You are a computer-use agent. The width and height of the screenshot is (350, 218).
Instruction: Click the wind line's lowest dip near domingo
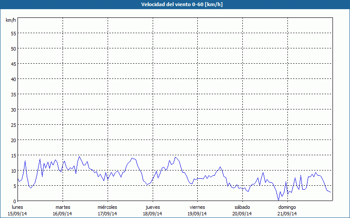click(x=278, y=200)
